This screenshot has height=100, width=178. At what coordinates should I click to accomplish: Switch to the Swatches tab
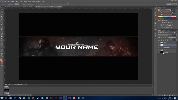164,8
